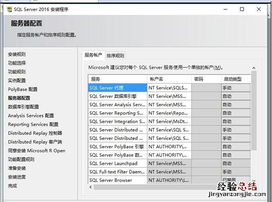Click 完成 step in the sidebar
The height and width of the screenshot is (202, 272).
tap(12, 186)
